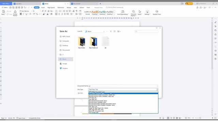
Task: Switch to the View ribbon tab
Action: click(x=75, y=7)
